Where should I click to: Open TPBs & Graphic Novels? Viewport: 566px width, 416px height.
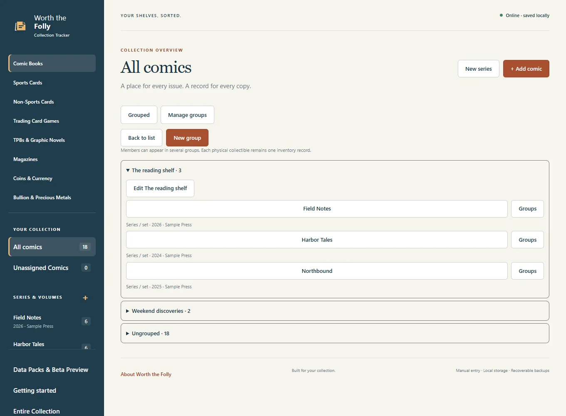(52, 140)
